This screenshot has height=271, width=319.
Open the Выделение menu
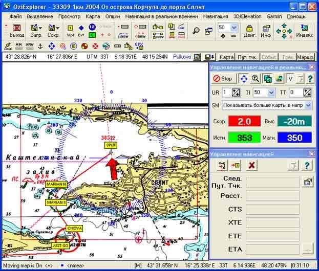[40, 16]
